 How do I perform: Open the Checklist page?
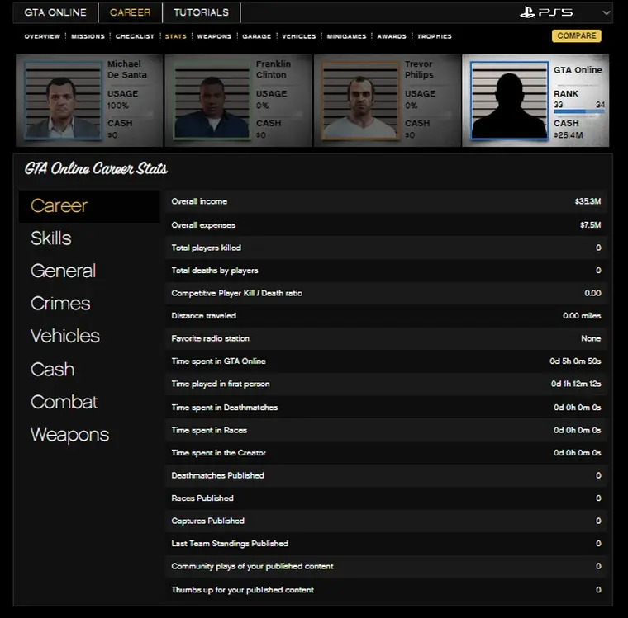tap(135, 36)
